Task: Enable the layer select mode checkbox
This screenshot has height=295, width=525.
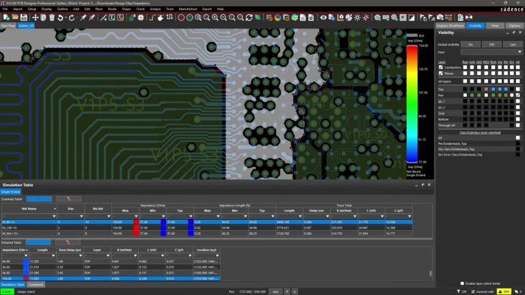Action: 462,283
